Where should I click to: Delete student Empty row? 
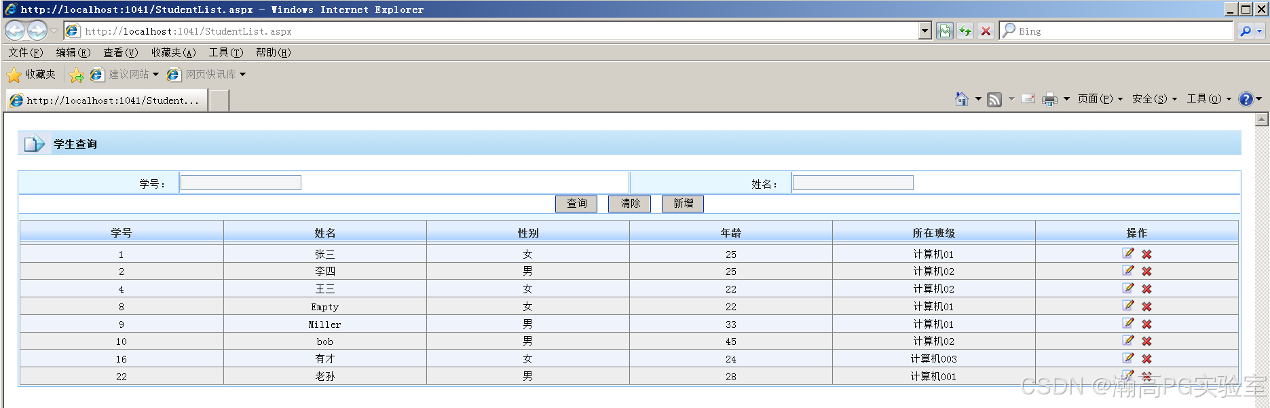(x=1146, y=306)
